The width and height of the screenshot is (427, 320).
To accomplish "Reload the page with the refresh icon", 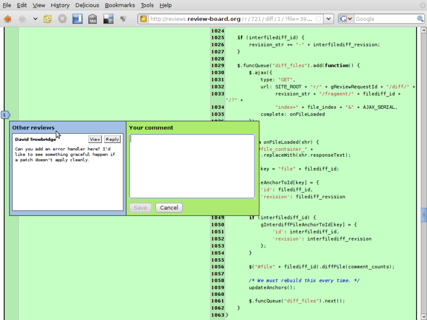I will [x=48, y=19].
